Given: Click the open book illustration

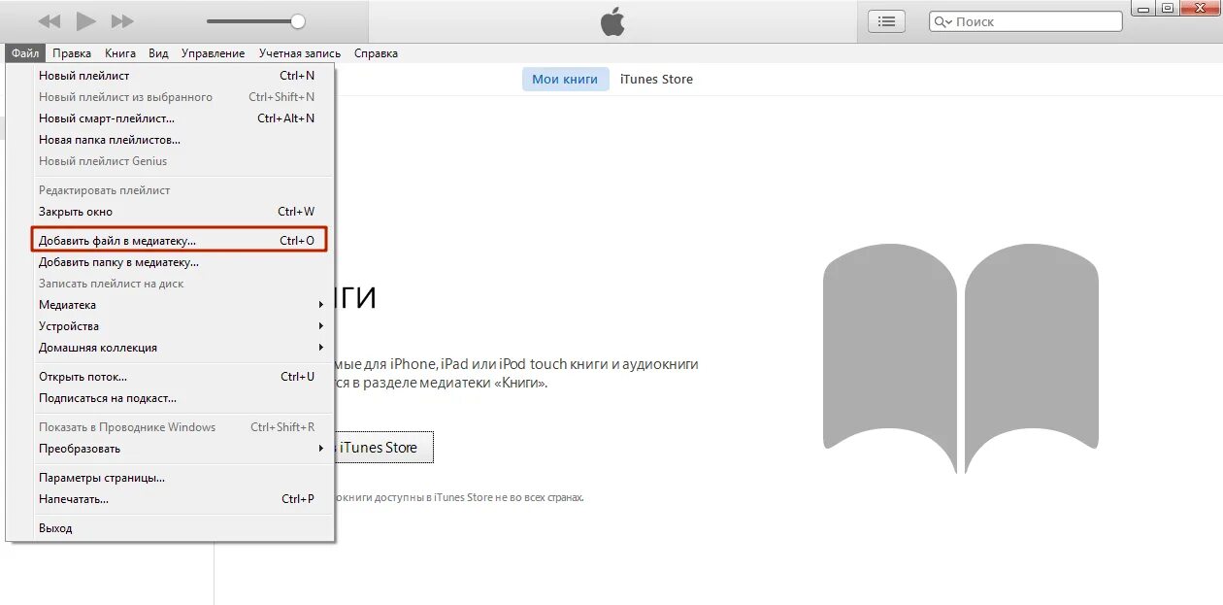Looking at the screenshot, I should pyautogui.click(x=961, y=357).
